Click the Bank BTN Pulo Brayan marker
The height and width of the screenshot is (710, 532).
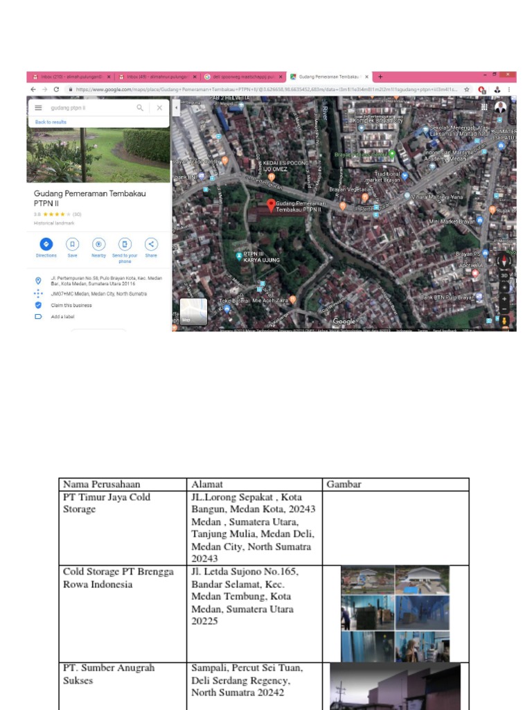coord(479,297)
